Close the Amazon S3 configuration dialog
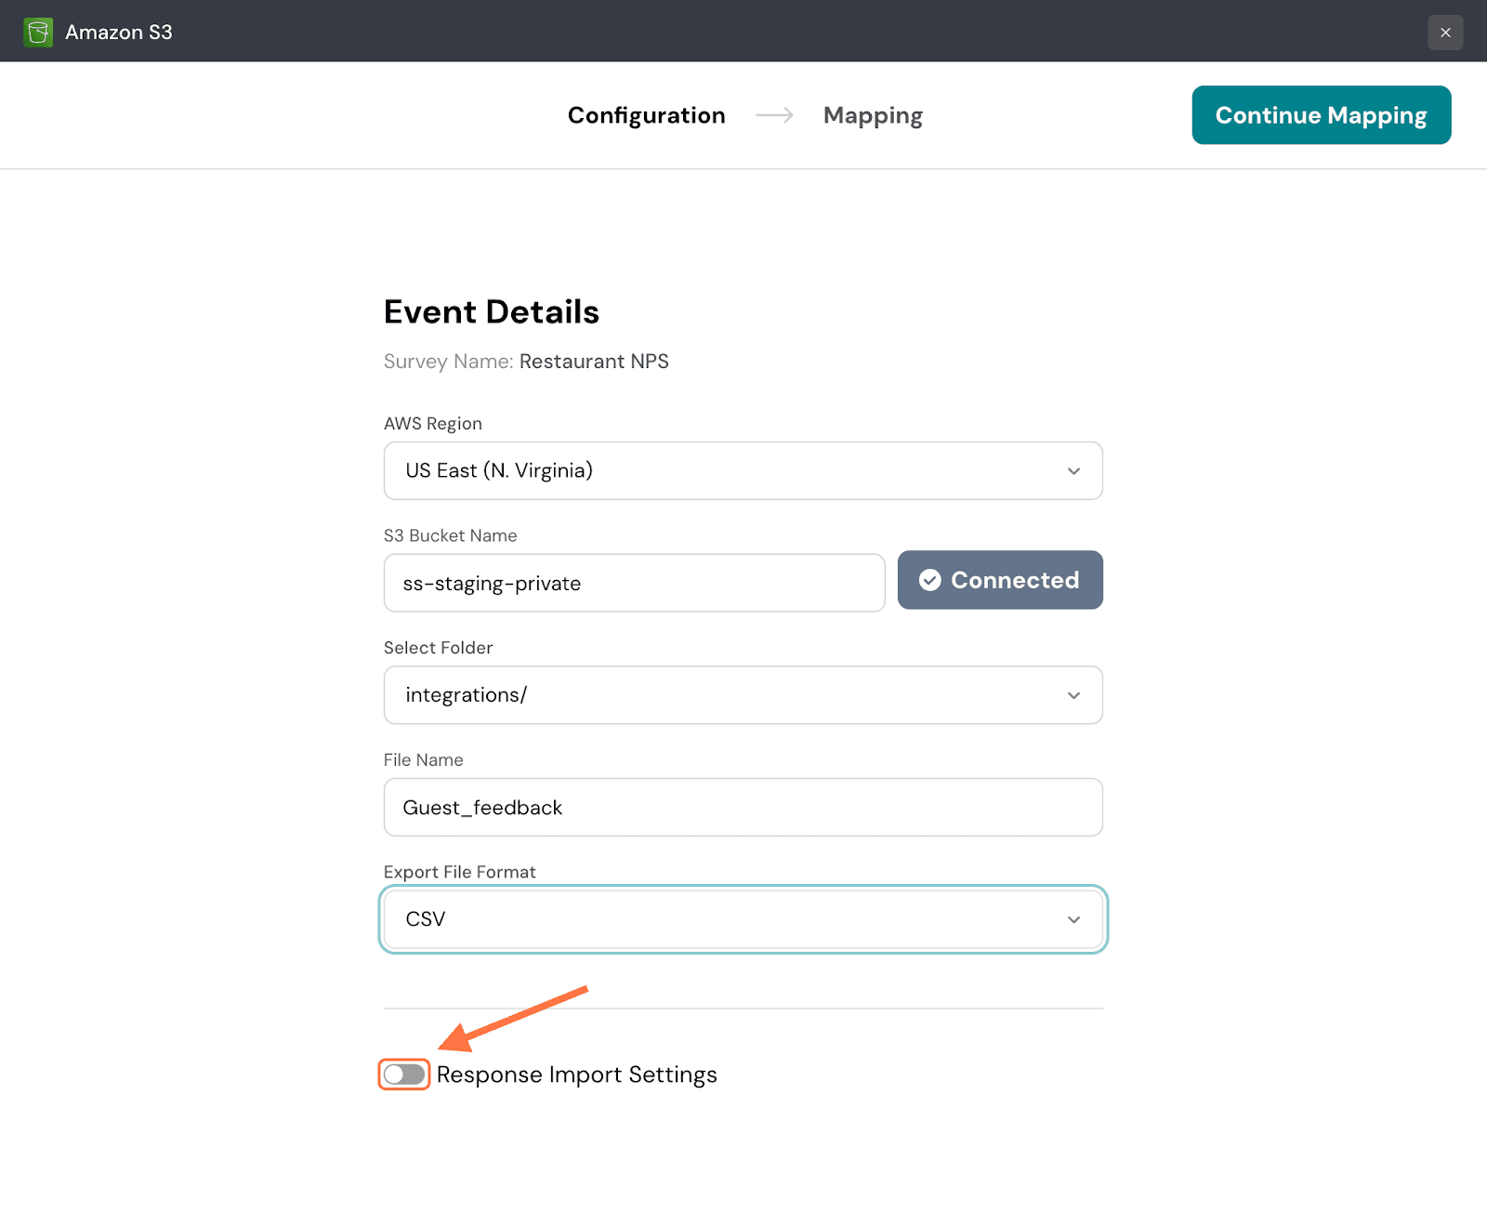The image size is (1487, 1213). (1445, 33)
